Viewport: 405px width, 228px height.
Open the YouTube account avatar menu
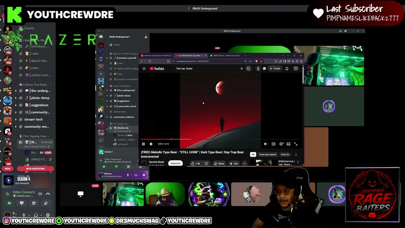296,69
